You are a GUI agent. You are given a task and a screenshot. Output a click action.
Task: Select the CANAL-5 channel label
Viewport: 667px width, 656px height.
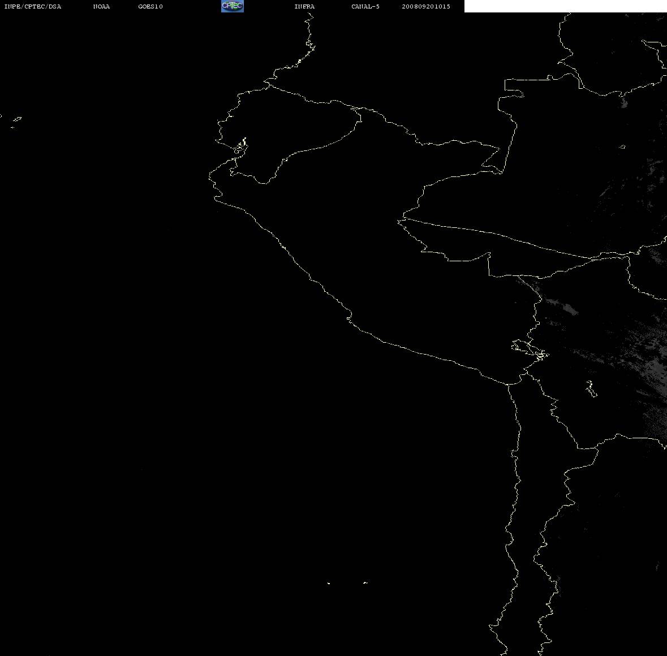point(365,6)
